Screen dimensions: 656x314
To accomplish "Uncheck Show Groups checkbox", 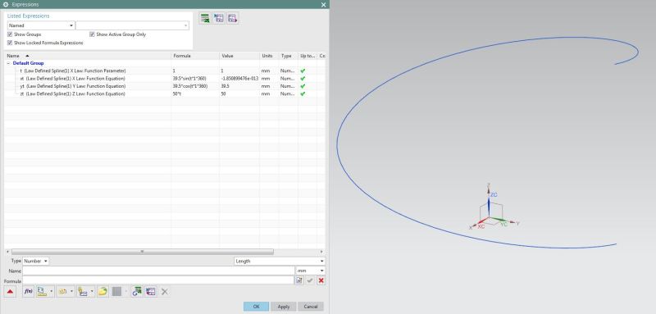I will point(10,34).
